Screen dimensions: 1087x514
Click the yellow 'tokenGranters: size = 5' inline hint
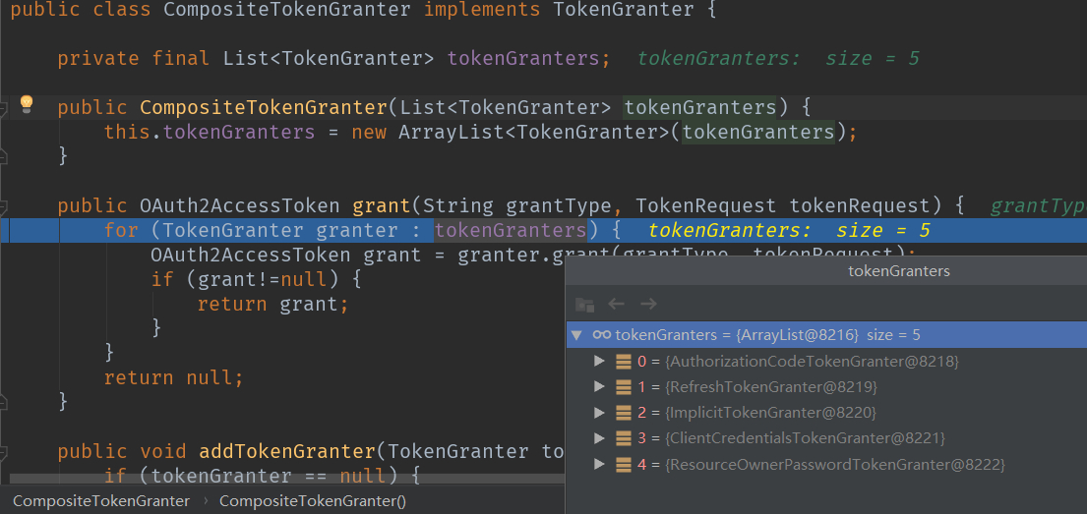(789, 230)
